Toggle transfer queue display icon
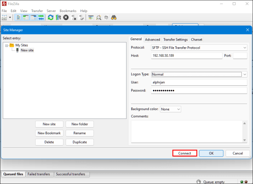 (x=41, y=18)
